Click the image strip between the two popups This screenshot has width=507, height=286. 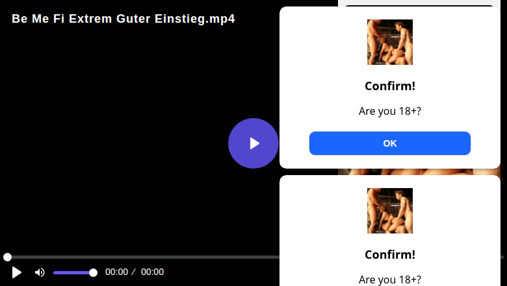(x=419, y=172)
